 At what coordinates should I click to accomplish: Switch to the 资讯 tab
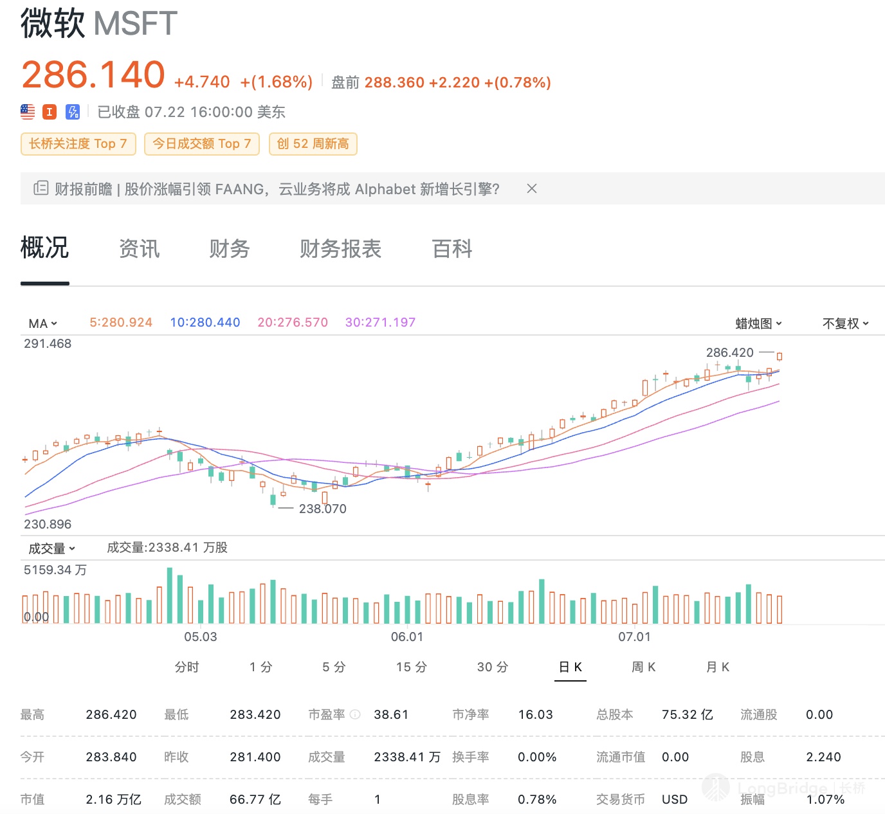pos(140,249)
